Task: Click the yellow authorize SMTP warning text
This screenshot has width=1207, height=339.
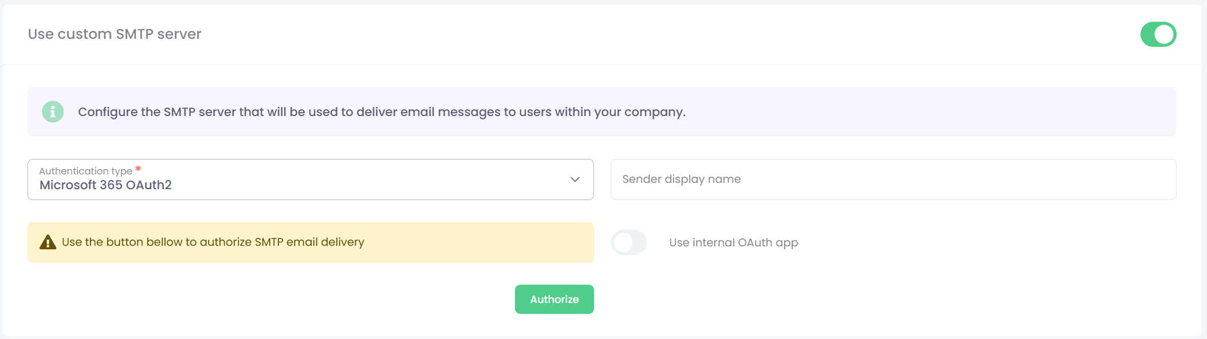Action: (x=213, y=242)
